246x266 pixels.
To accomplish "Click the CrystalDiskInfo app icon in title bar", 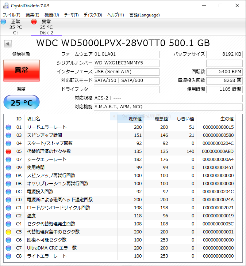I will click(6, 5).
